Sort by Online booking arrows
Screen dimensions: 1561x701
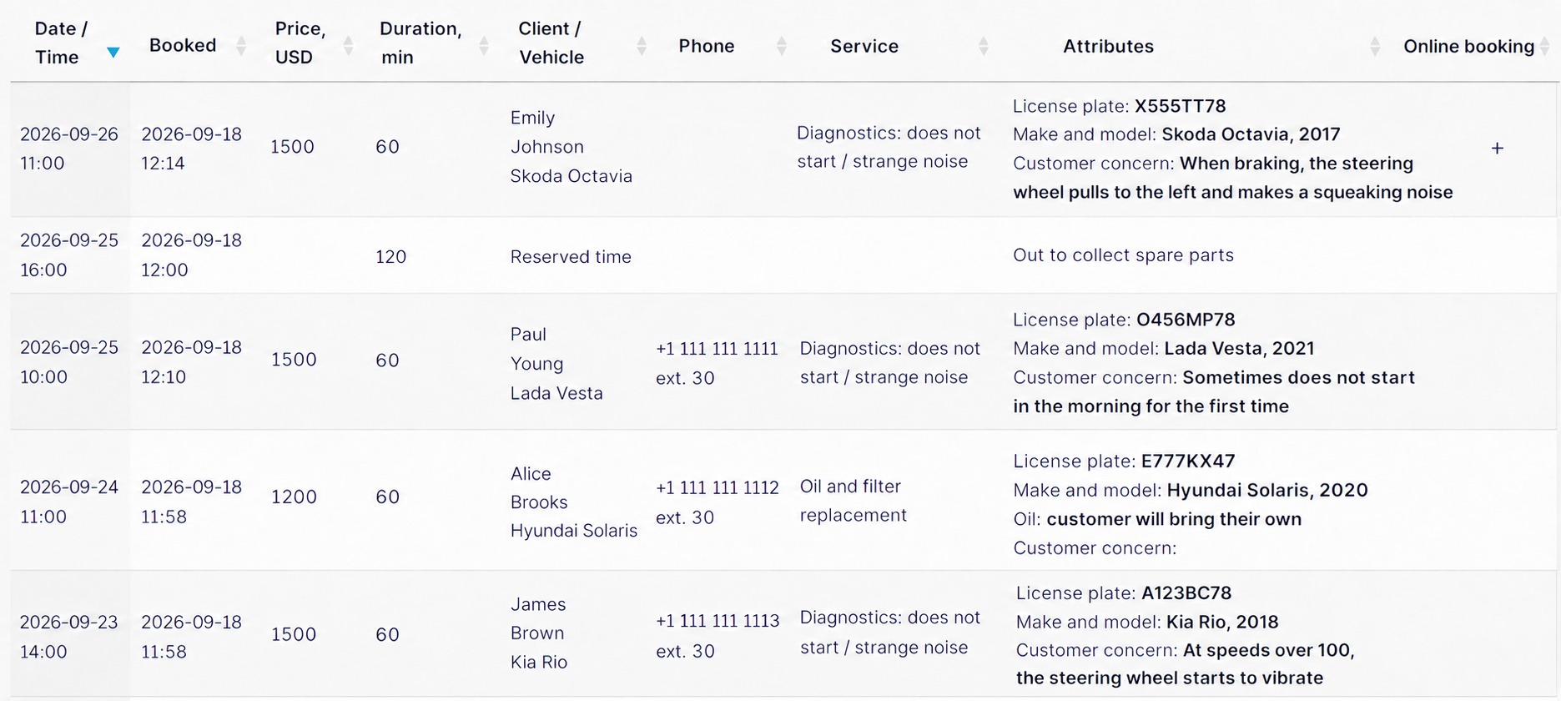tap(1545, 46)
